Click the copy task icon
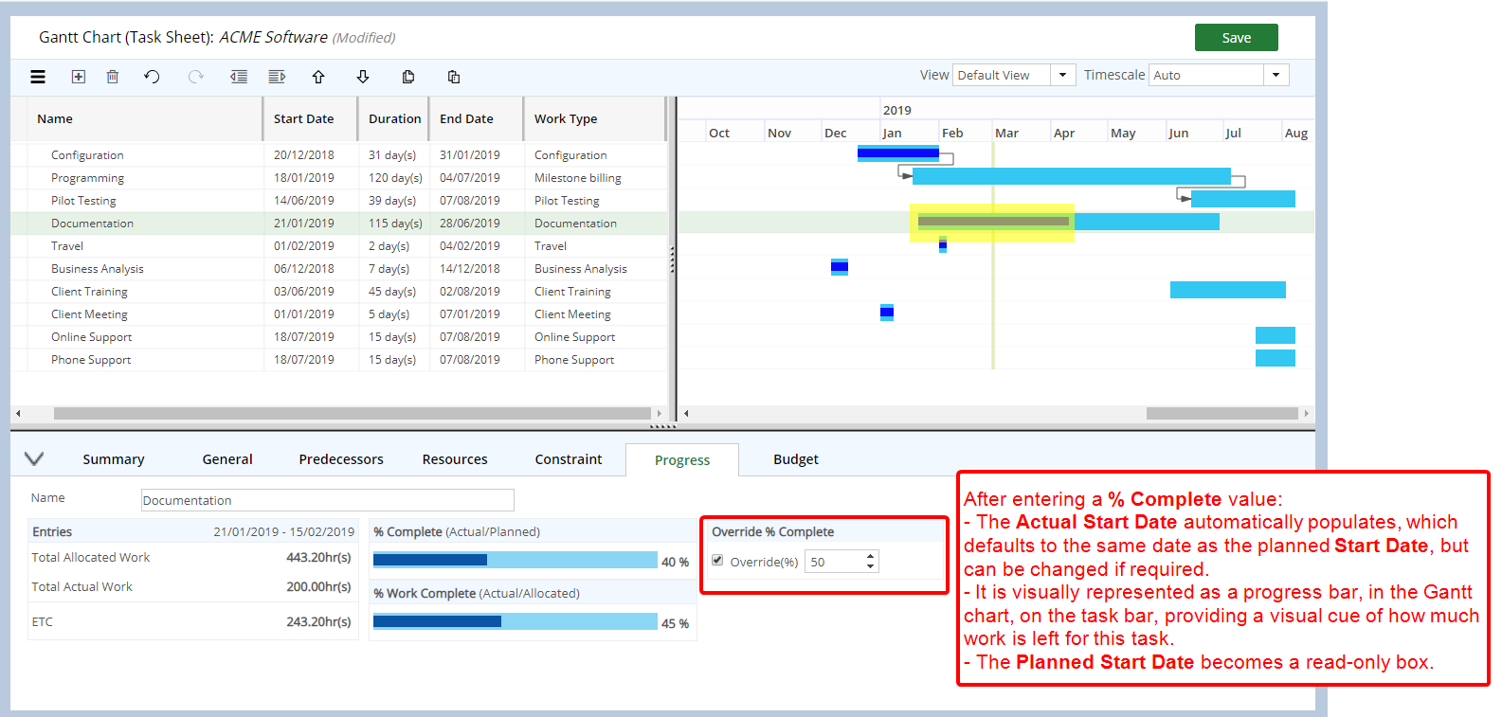The height and width of the screenshot is (717, 1502). click(x=408, y=77)
